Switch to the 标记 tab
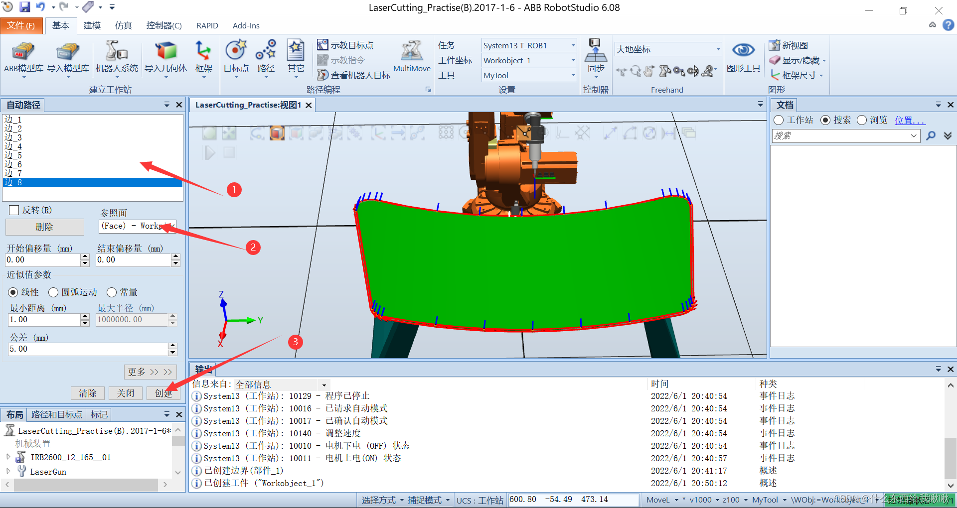Screen dimensions: 957x508 (99, 414)
